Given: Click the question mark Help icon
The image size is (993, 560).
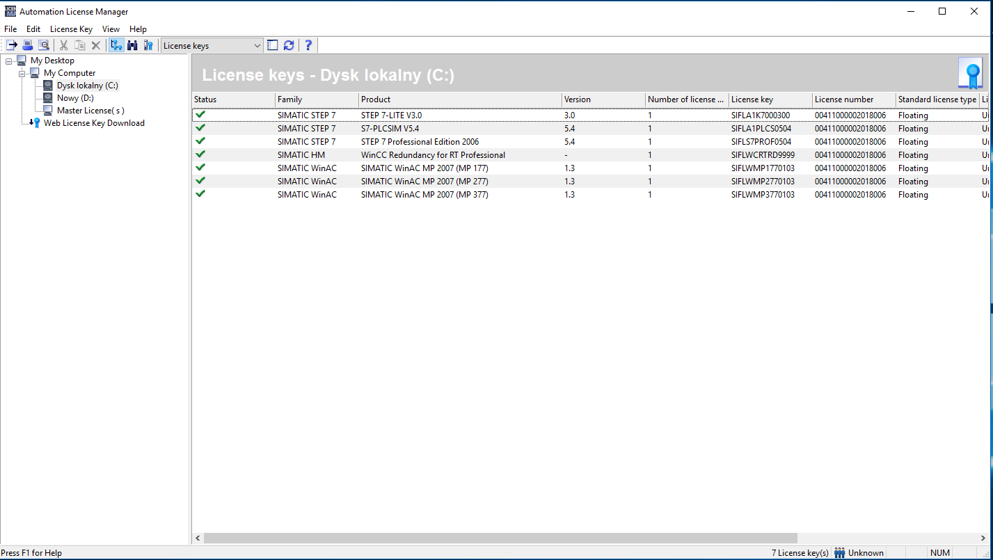Looking at the screenshot, I should [308, 45].
